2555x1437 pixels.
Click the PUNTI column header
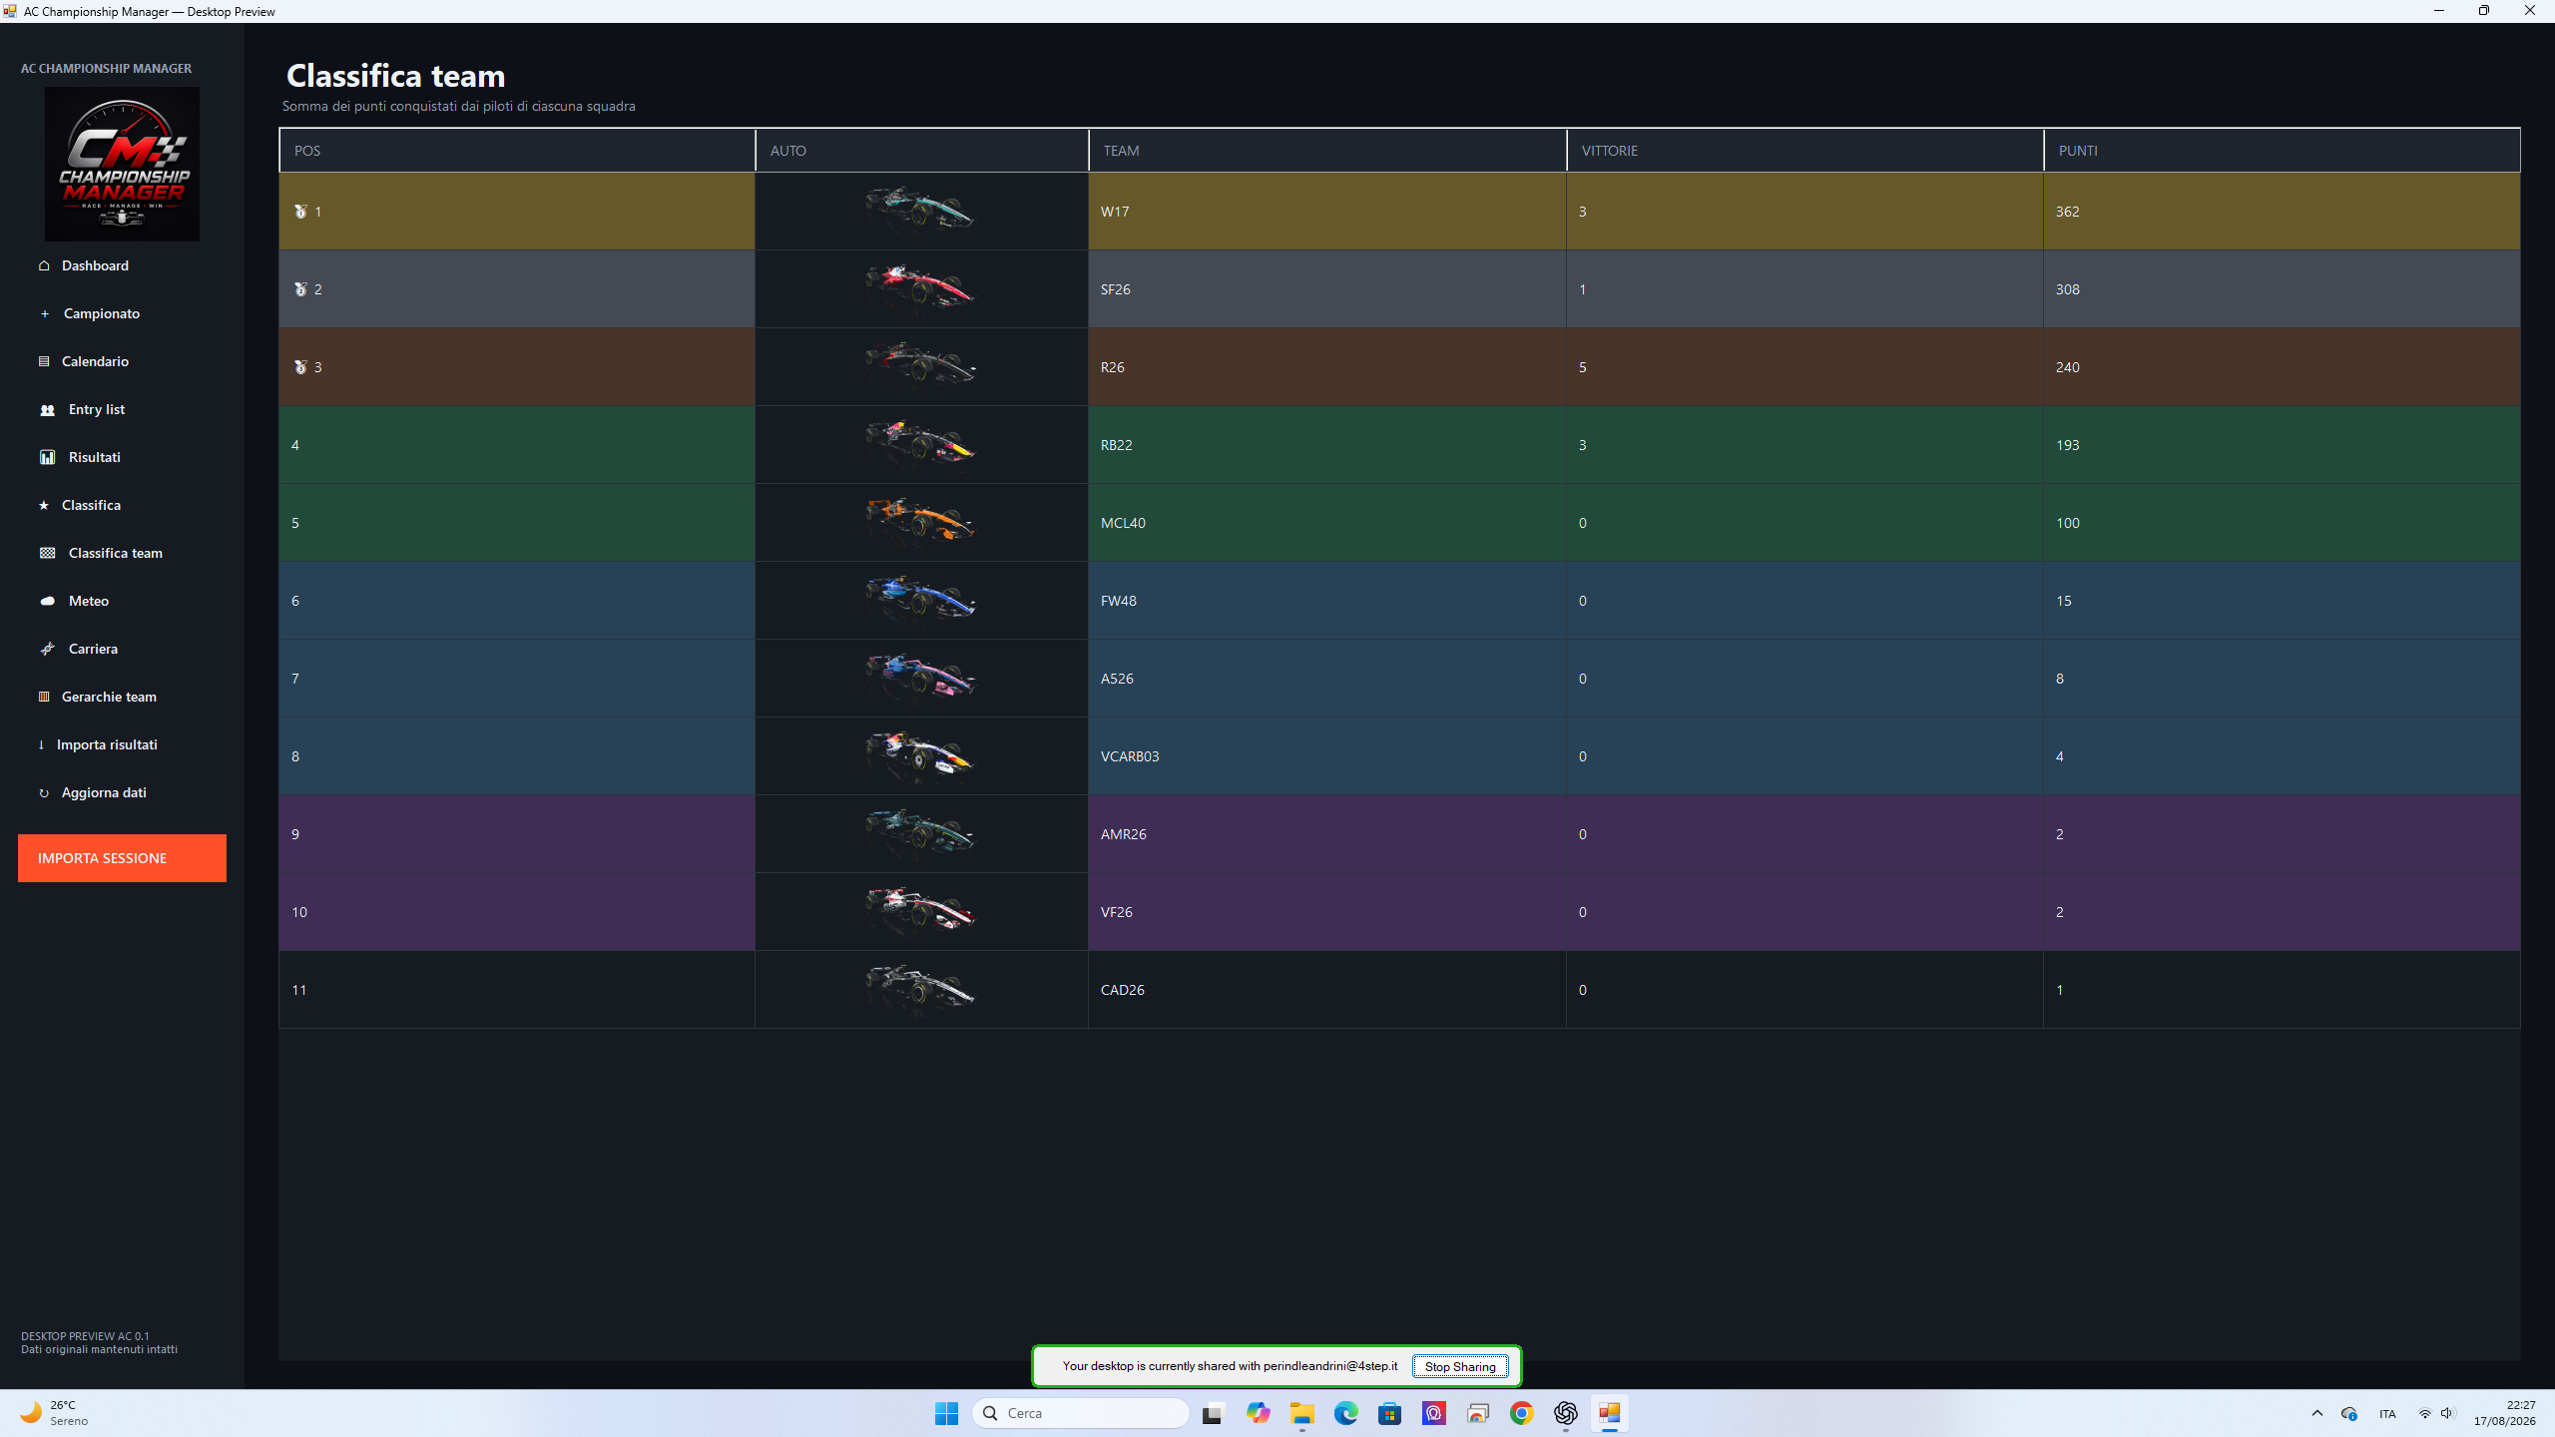click(x=2282, y=151)
